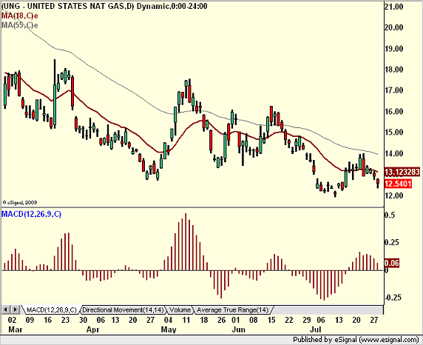Screen dimensions: 423x345
Task: Click the left scroll arrow beside indicator tabs
Action: [6, 309]
